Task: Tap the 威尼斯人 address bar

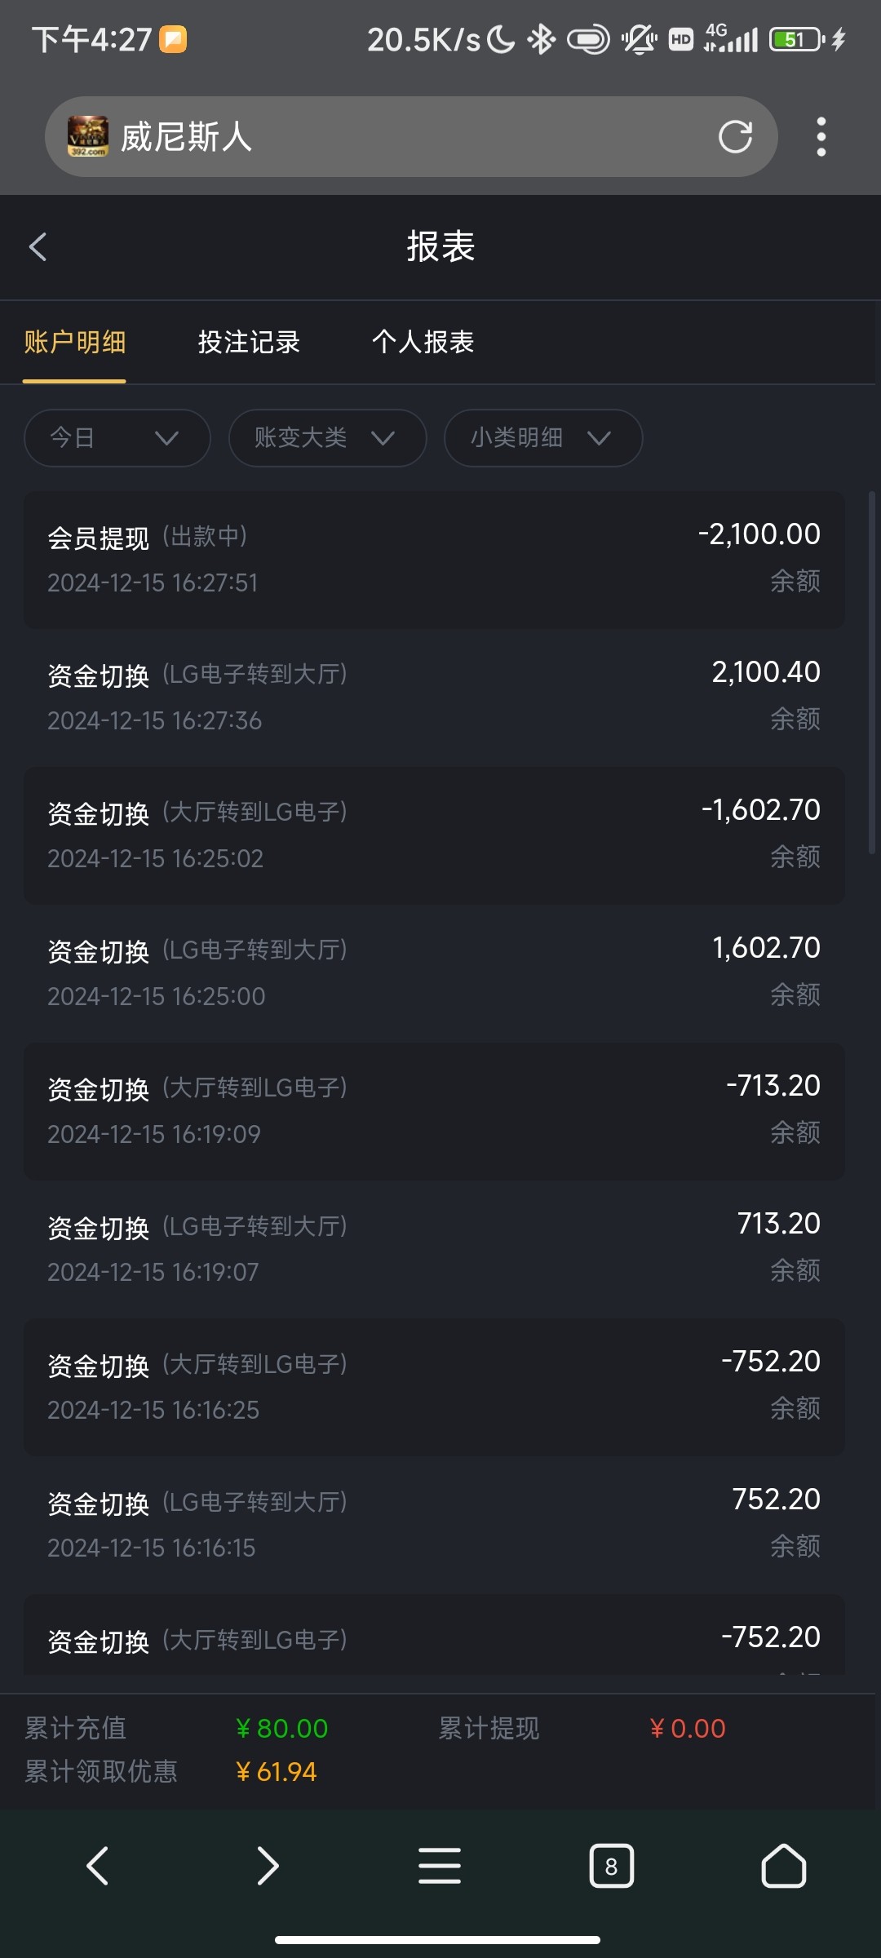Action: tap(408, 137)
